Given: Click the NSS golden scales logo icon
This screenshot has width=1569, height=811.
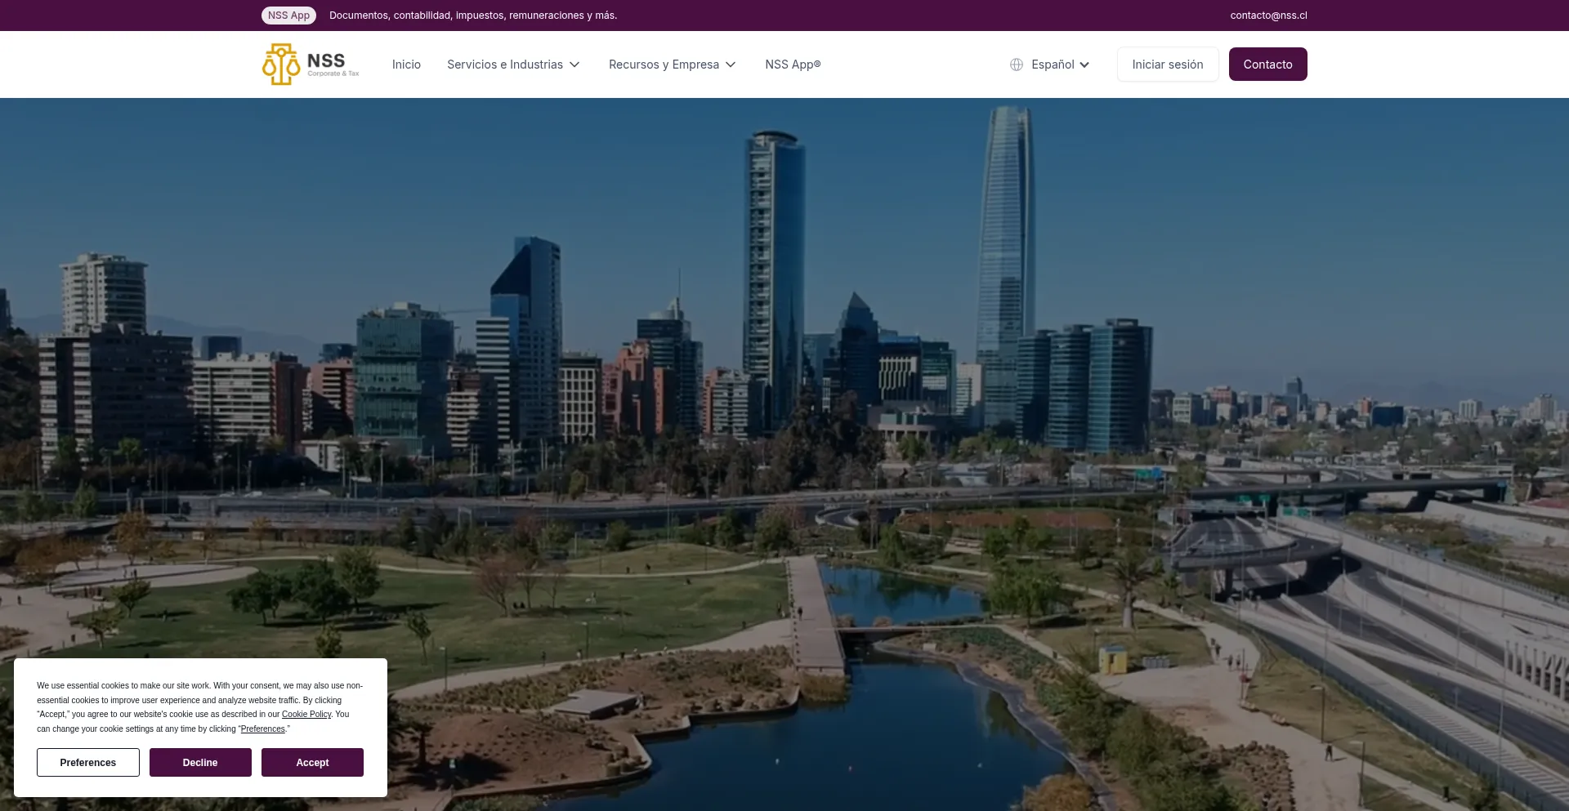Looking at the screenshot, I should pyautogui.click(x=281, y=65).
